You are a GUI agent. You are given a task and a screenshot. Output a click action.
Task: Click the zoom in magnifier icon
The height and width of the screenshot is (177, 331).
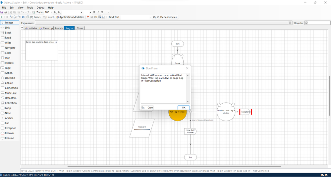(x=55, y=12)
